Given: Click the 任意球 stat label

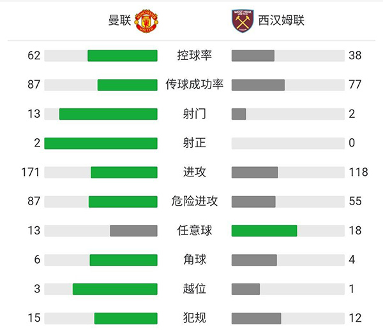Looking at the screenshot, I should pos(194,231).
